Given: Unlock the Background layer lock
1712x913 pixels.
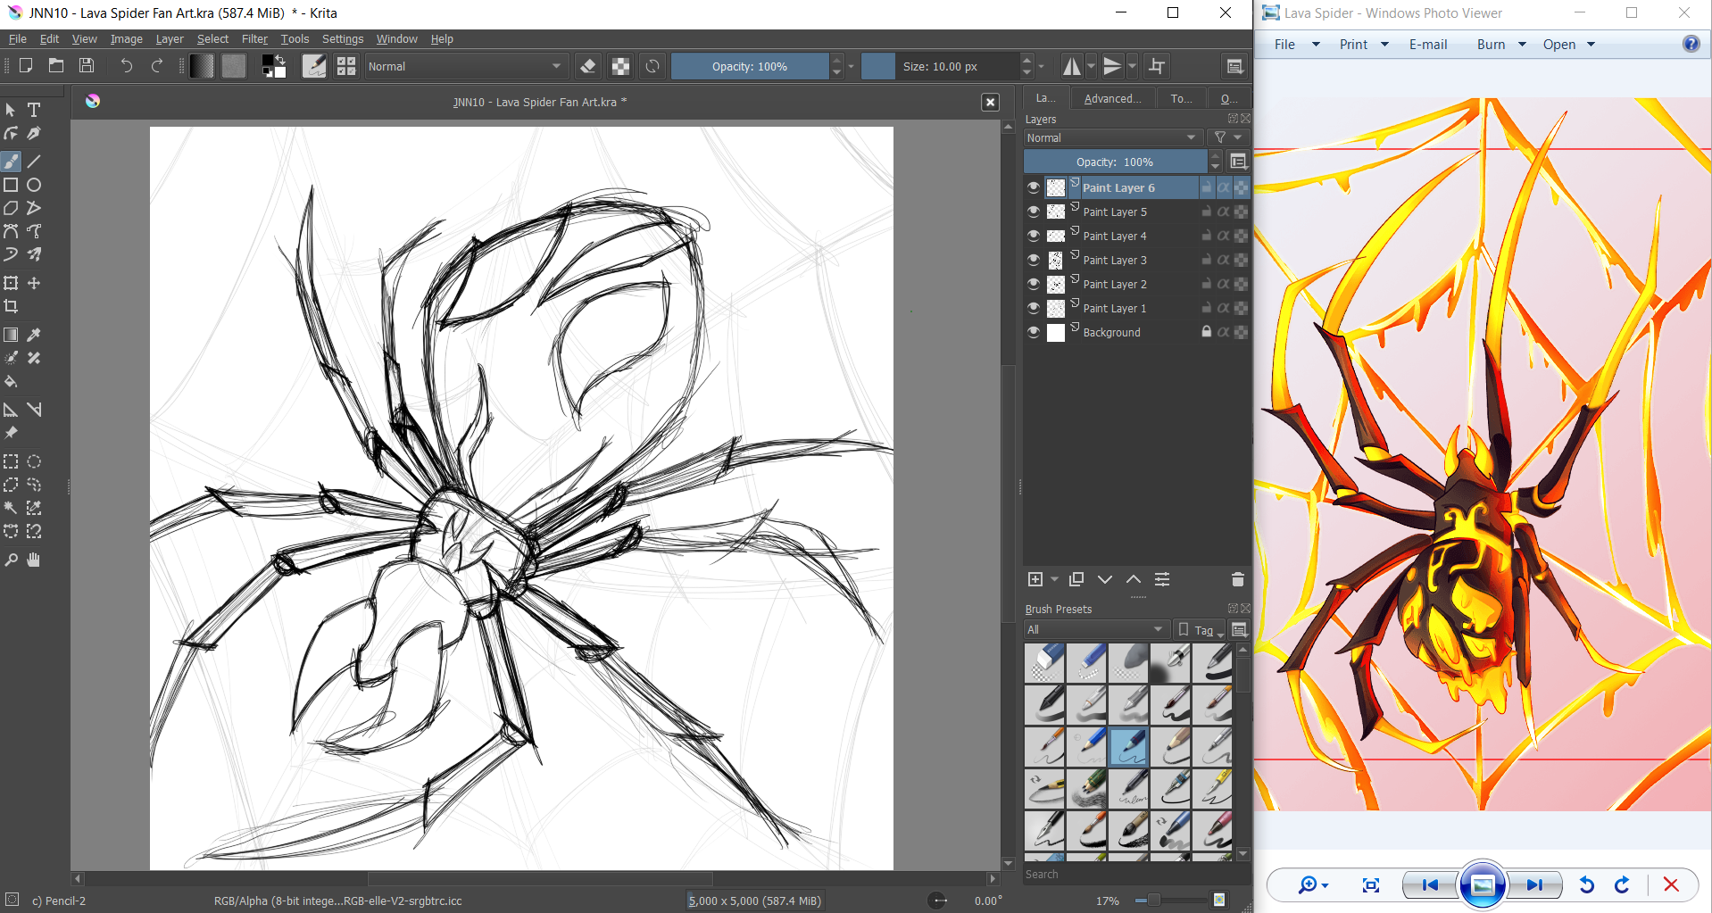Looking at the screenshot, I should click(x=1207, y=332).
